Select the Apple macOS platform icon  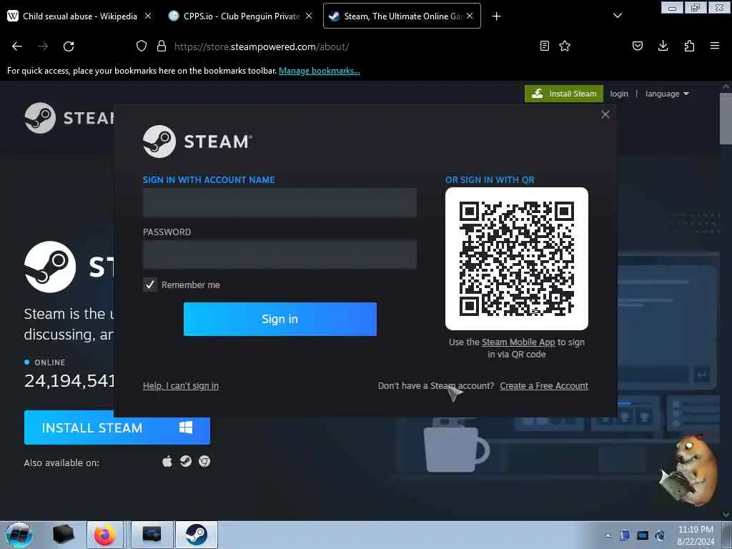(x=167, y=462)
